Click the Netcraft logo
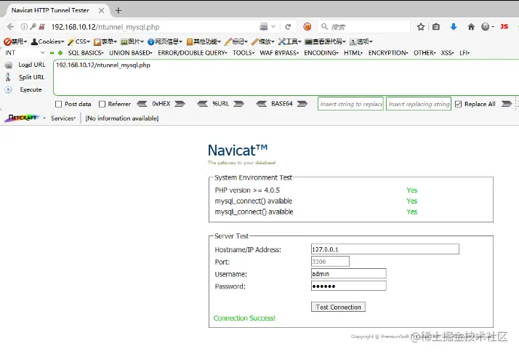 tap(23, 118)
